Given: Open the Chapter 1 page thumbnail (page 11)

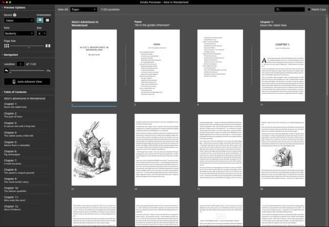Looking at the screenshot, I should 283,65.
